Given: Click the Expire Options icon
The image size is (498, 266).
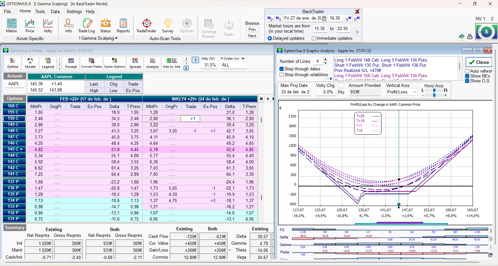Looking at the screenshot, I should pos(115,63).
